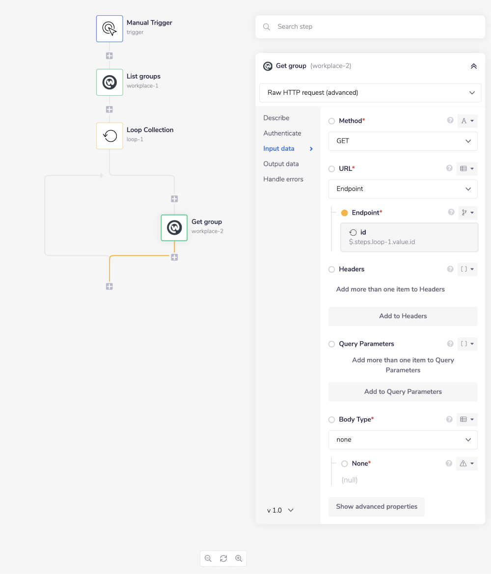The image size is (491, 574).
Task: Zoom in on the workflow canvas
Action: tap(239, 558)
